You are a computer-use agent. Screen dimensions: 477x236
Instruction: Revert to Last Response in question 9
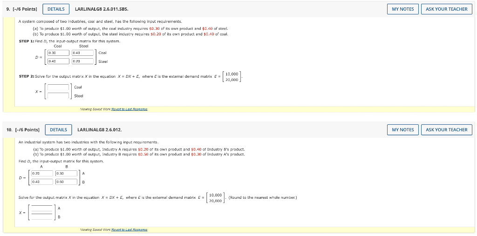pos(129,109)
